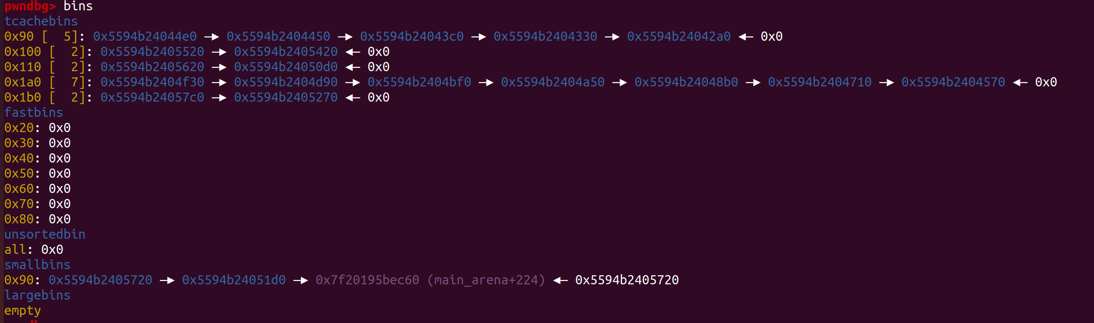This screenshot has width=1094, height=323.
Task: Click the smallbins section heading
Action: [37, 265]
